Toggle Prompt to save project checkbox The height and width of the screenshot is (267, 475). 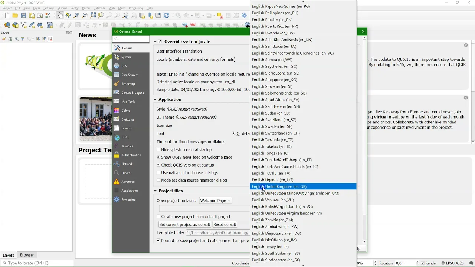tap(158, 241)
